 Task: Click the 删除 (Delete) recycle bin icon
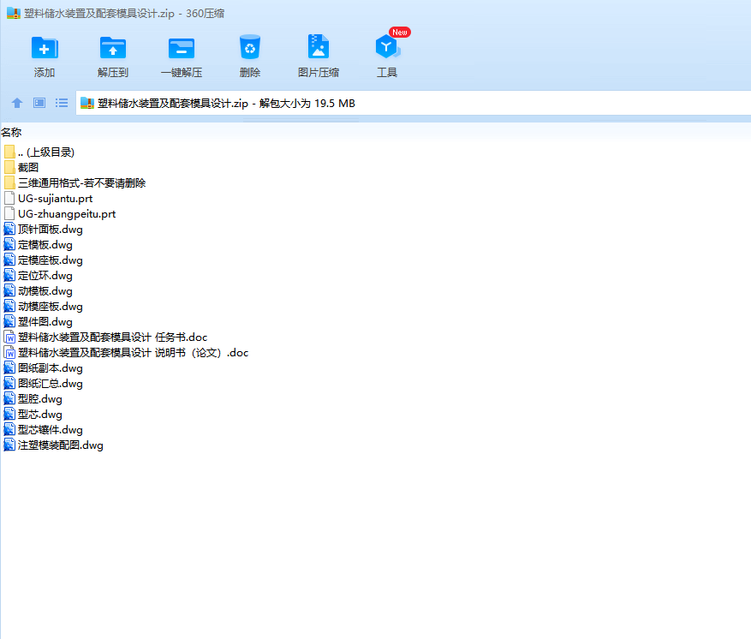[249, 47]
